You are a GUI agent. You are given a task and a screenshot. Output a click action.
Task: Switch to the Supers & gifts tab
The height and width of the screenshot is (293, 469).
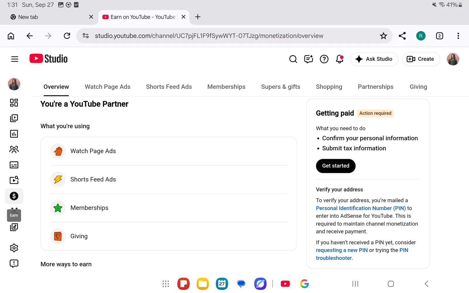(x=281, y=87)
